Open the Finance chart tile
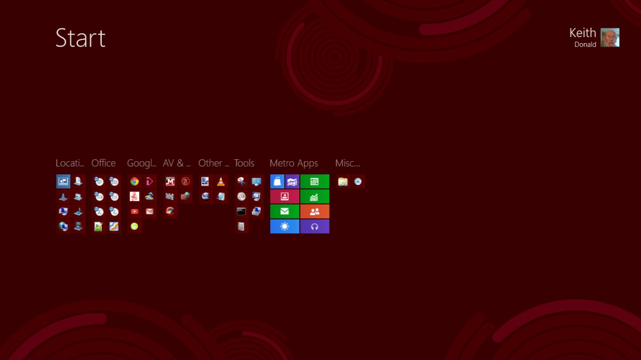 coord(315,196)
